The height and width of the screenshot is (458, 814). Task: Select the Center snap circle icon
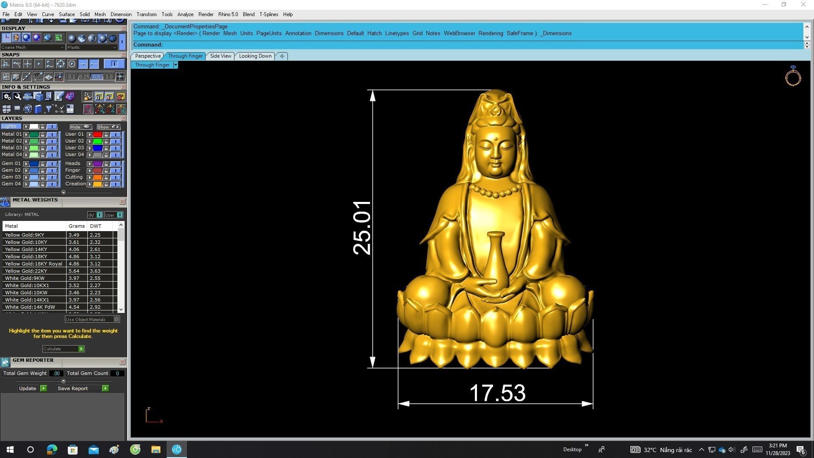(x=72, y=64)
